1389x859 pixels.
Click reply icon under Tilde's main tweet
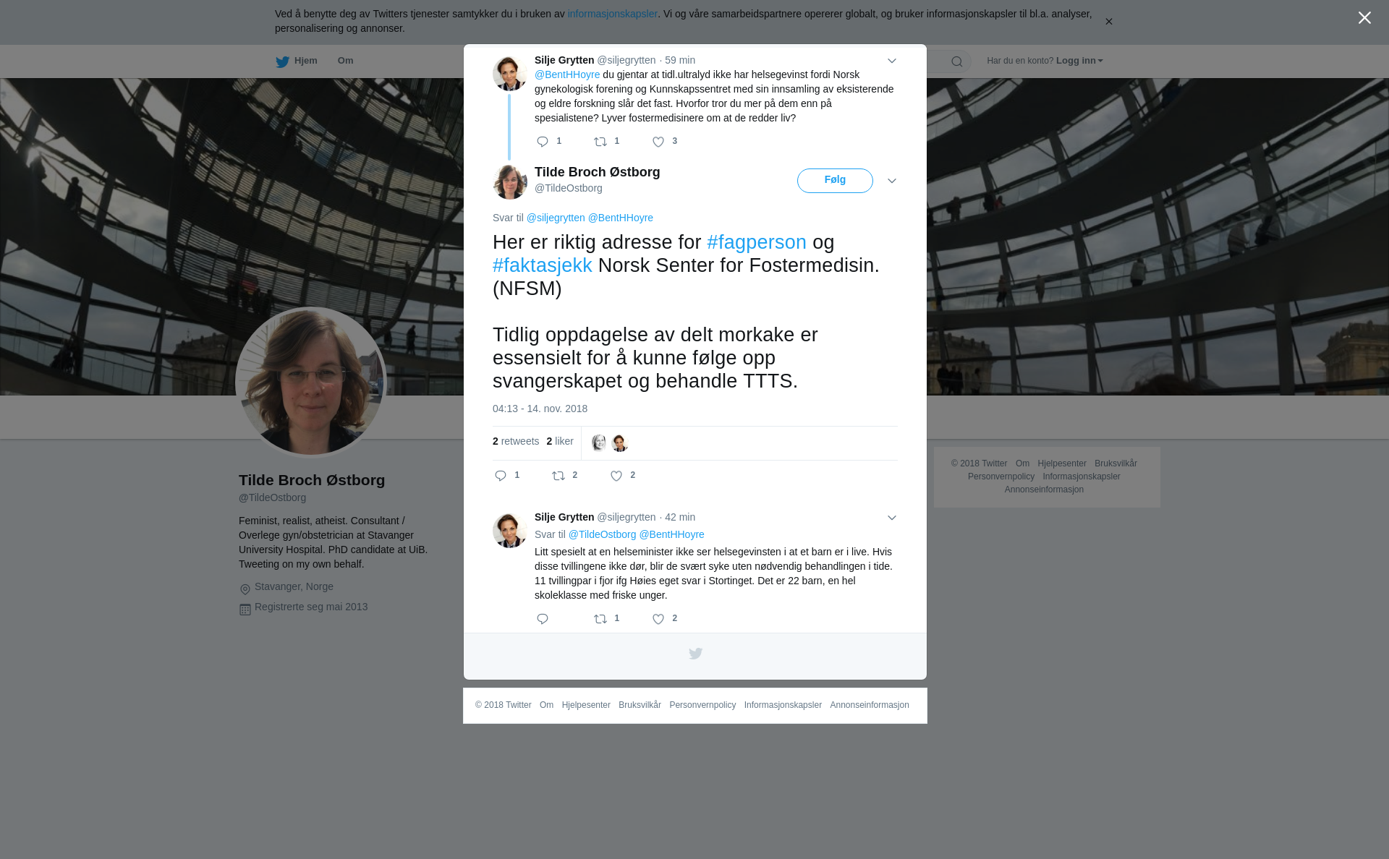501,476
